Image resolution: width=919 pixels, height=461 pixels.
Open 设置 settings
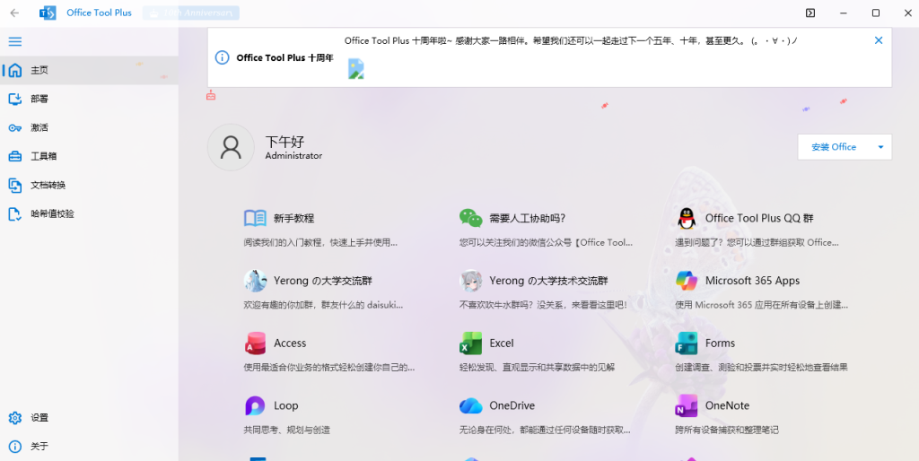89,418
